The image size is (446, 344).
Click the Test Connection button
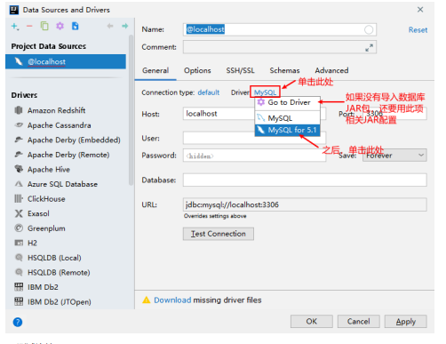[219, 234]
